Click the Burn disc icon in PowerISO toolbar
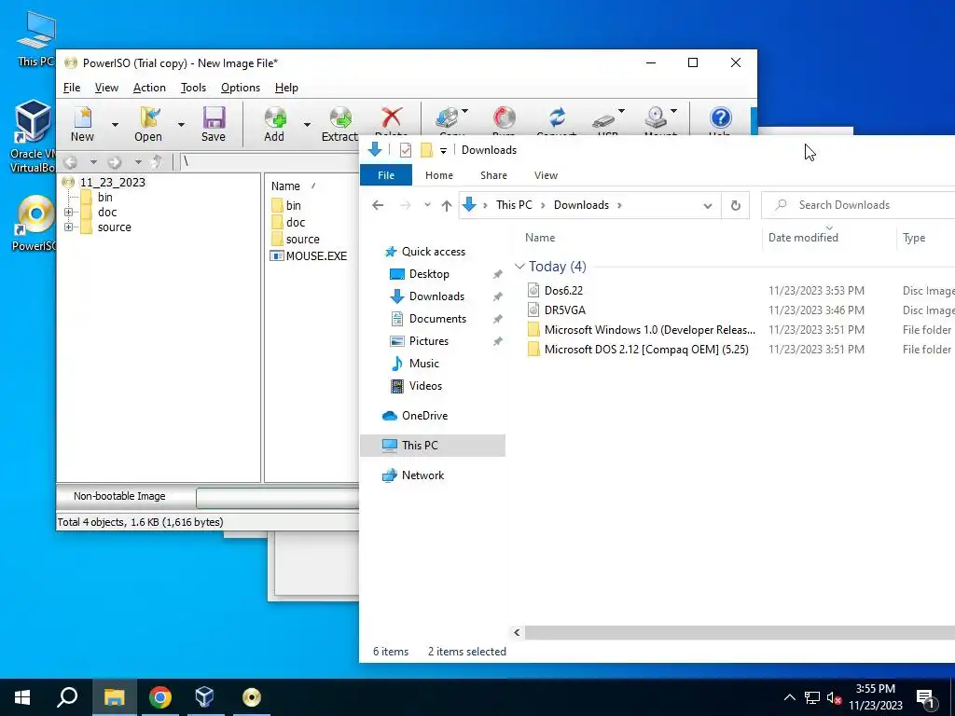Image resolution: width=955 pixels, height=716 pixels. click(504, 117)
